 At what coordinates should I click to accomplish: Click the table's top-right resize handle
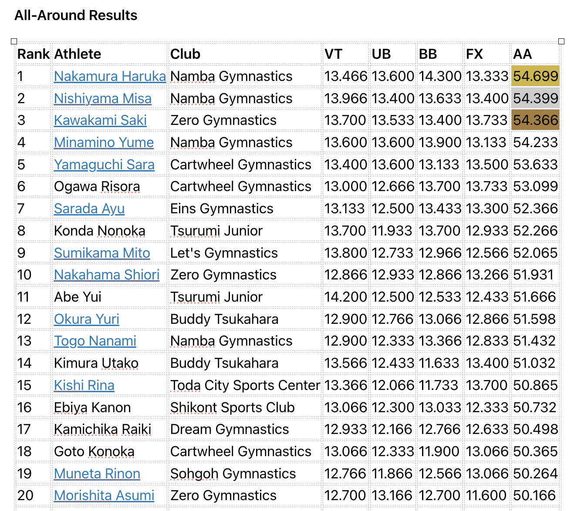561,41
